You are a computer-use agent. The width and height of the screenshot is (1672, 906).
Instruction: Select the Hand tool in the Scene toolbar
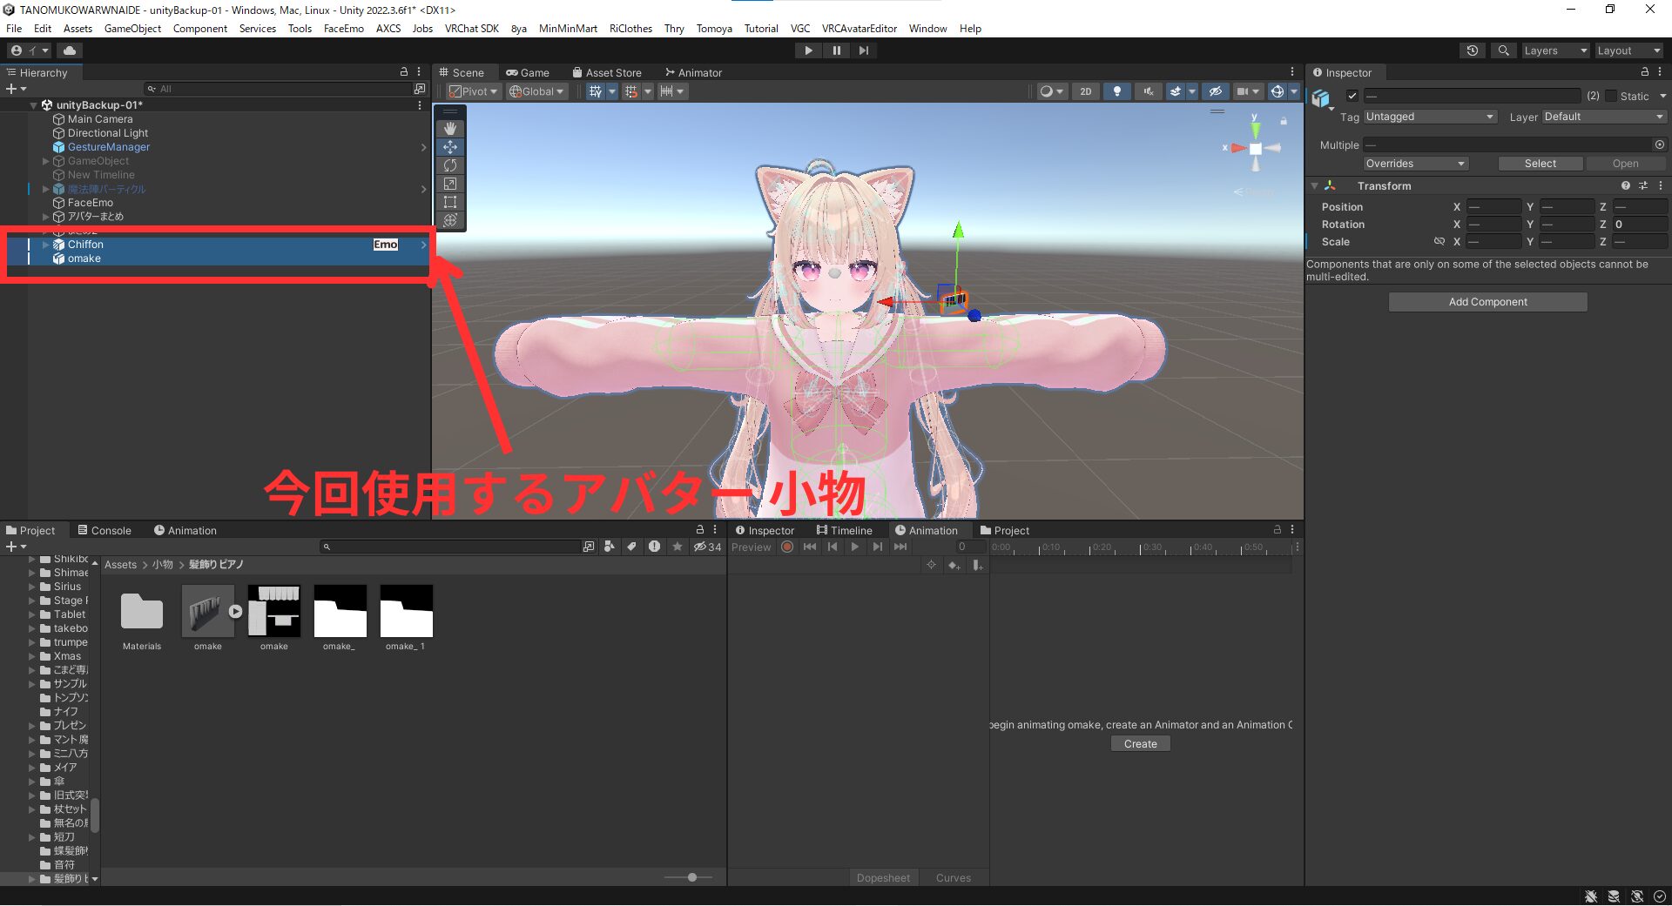451,128
